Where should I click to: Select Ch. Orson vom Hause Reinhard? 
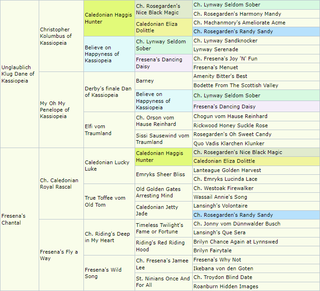tap(156, 120)
